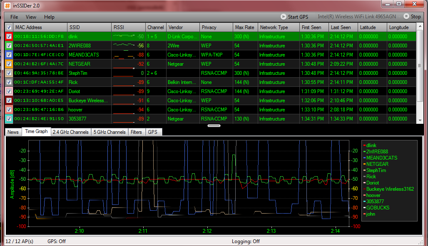Viewport: 428px width, 246px height.
Task: Sort by Channel column header
Action: [156, 27]
